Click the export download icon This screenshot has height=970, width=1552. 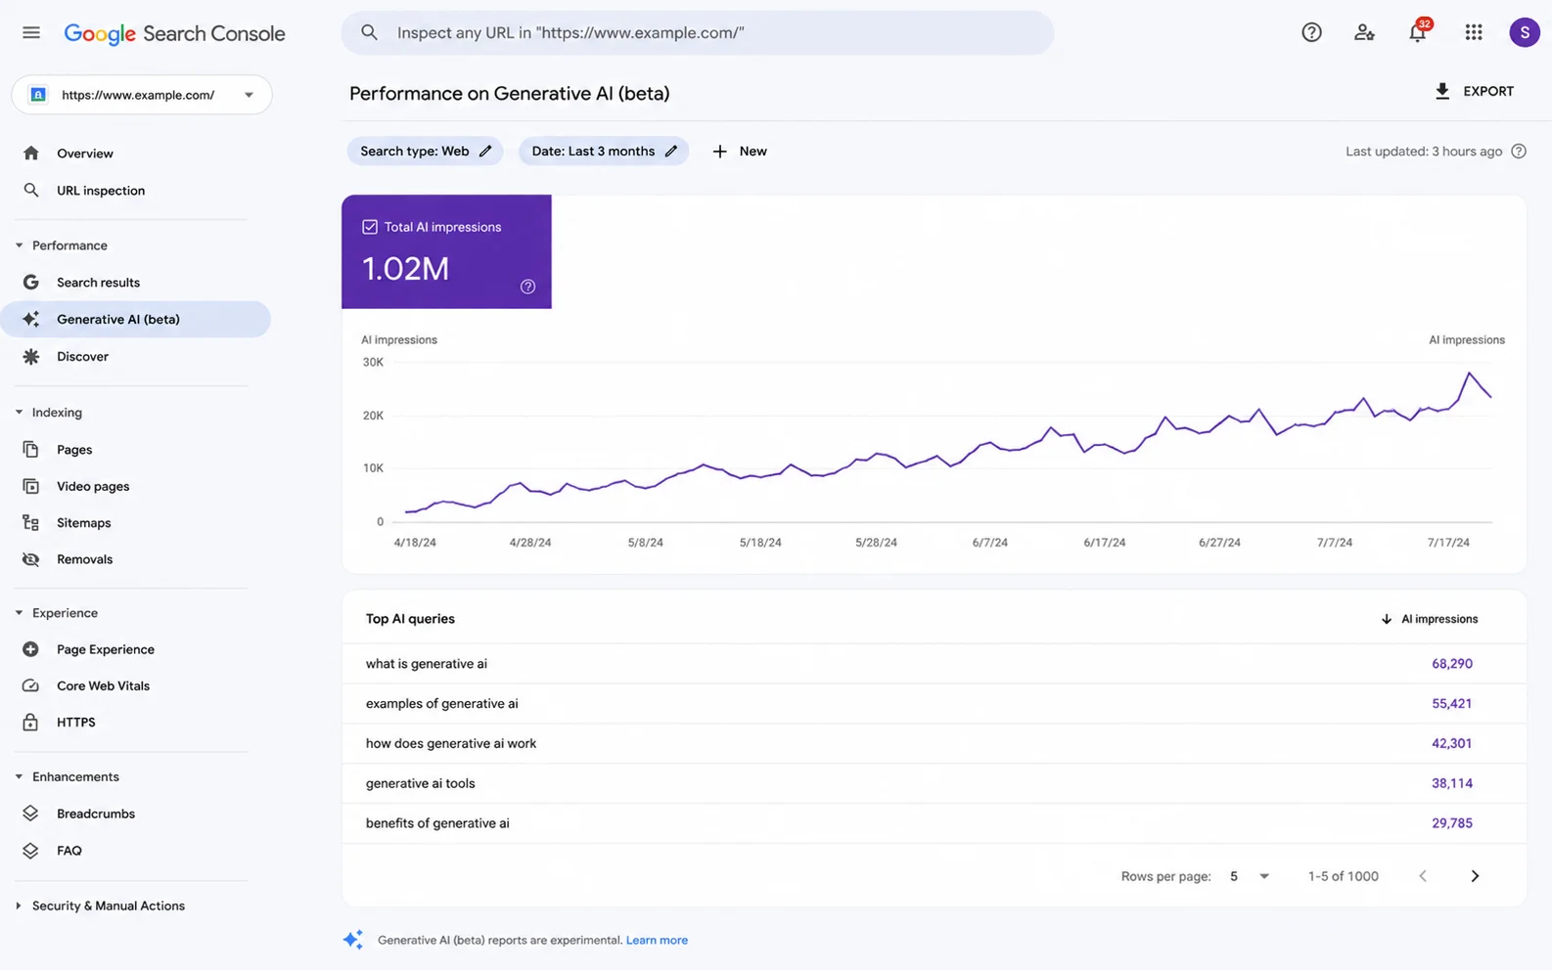1441,91
